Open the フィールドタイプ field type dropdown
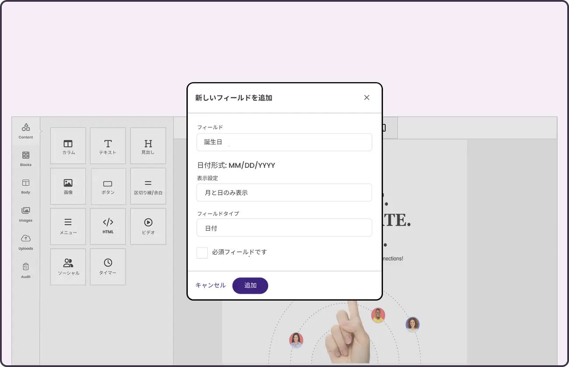 (x=284, y=228)
